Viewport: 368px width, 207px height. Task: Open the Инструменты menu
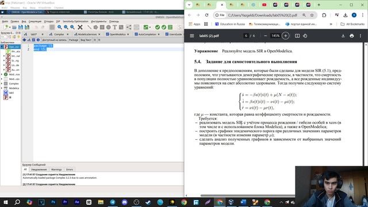coord(98,21)
